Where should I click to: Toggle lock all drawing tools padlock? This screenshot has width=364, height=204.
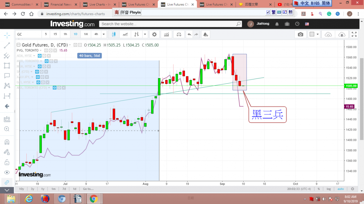click(7, 162)
